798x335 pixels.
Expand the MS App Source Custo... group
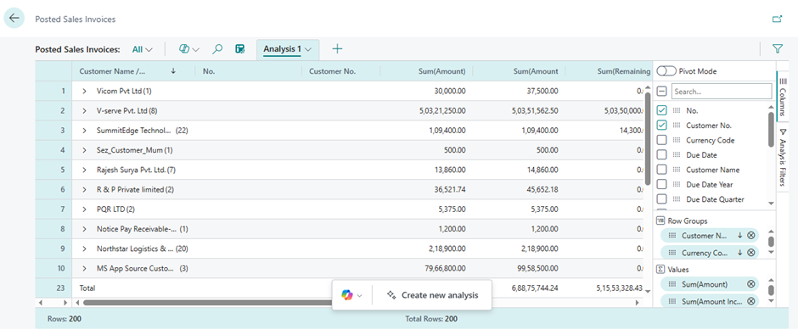pos(85,268)
